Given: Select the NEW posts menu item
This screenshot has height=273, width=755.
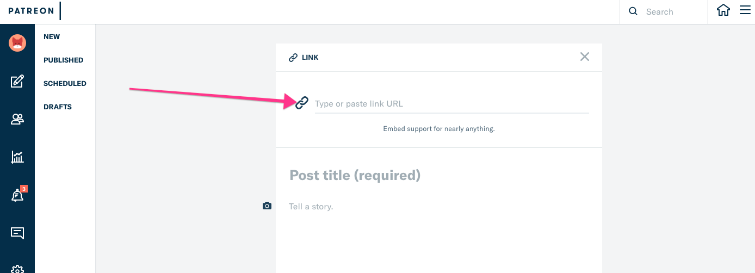Looking at the screenshot, I should (52, 37).
